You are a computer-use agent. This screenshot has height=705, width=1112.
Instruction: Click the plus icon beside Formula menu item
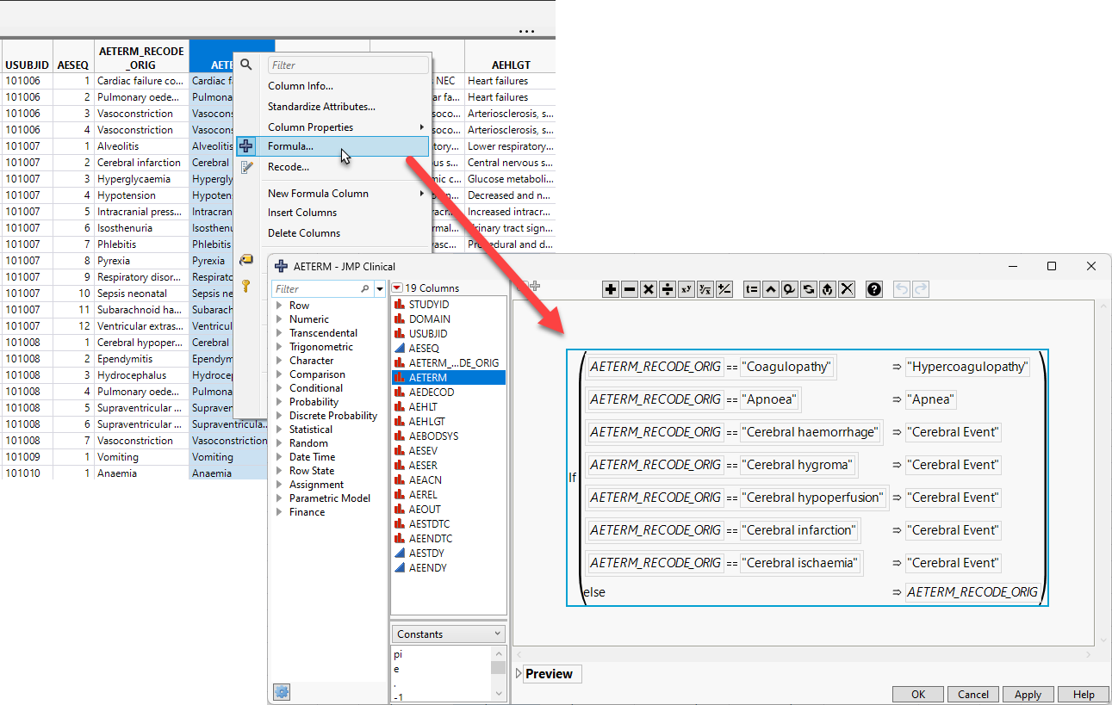(x=246, y=146)
